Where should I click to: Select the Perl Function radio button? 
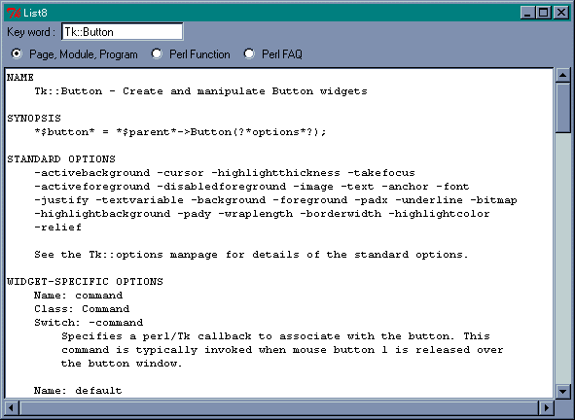point(157,53)
